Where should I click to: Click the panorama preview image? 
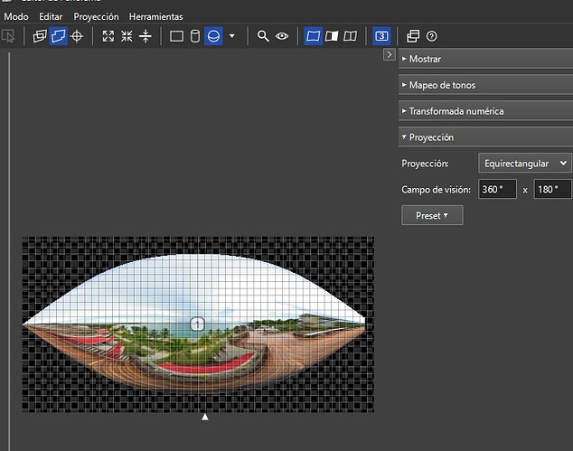click(198, 324)
